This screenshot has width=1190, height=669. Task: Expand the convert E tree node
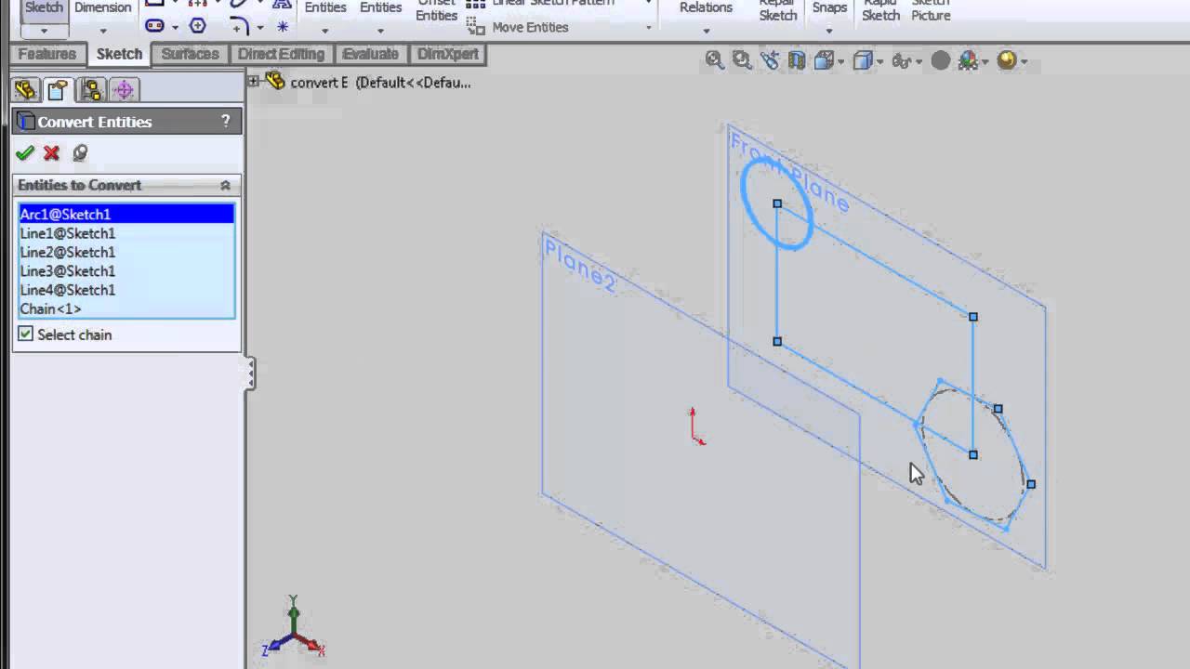click(x=253, y=82)
